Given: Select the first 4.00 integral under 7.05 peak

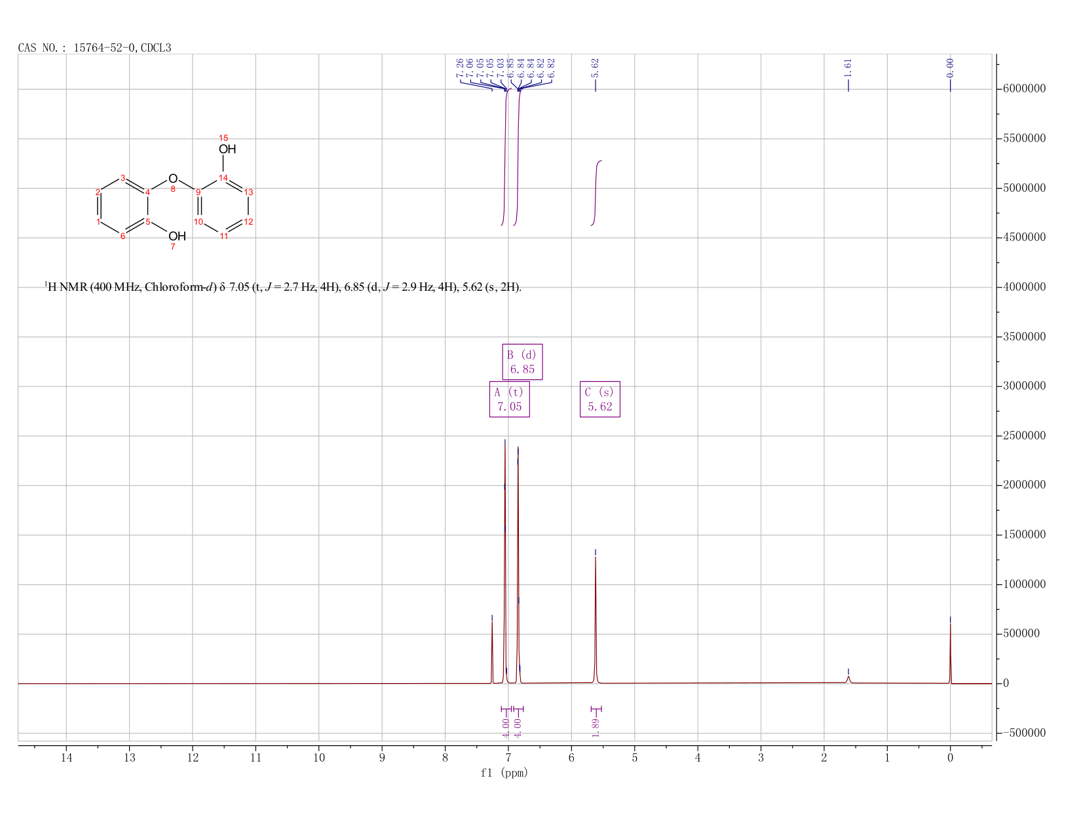Looking at the screenshot, I should point(506,727).
